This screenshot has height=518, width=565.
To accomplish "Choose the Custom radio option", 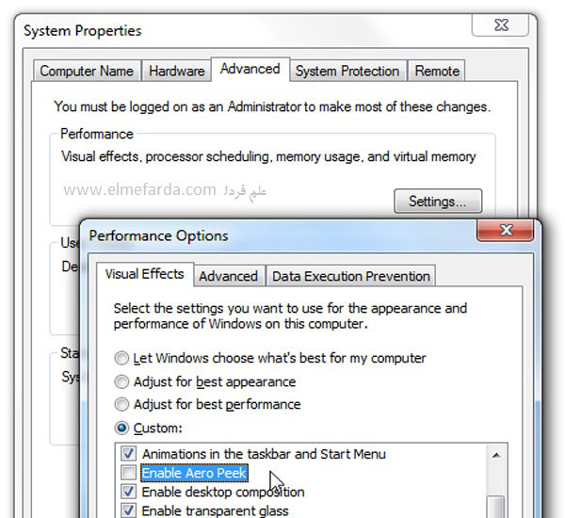I will [x=121, y=428].
